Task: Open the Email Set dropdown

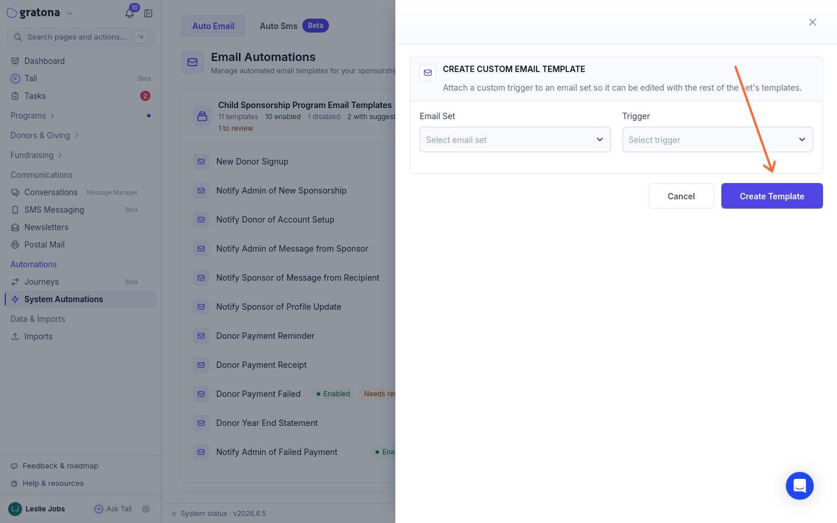Action: tap(515, 139)
